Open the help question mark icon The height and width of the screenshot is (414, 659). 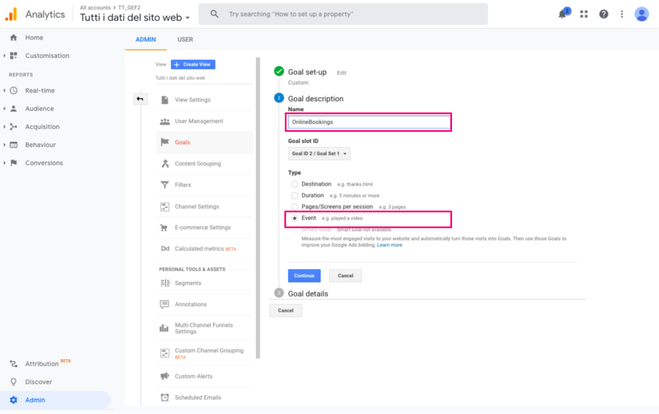click(x=603, y=14)
